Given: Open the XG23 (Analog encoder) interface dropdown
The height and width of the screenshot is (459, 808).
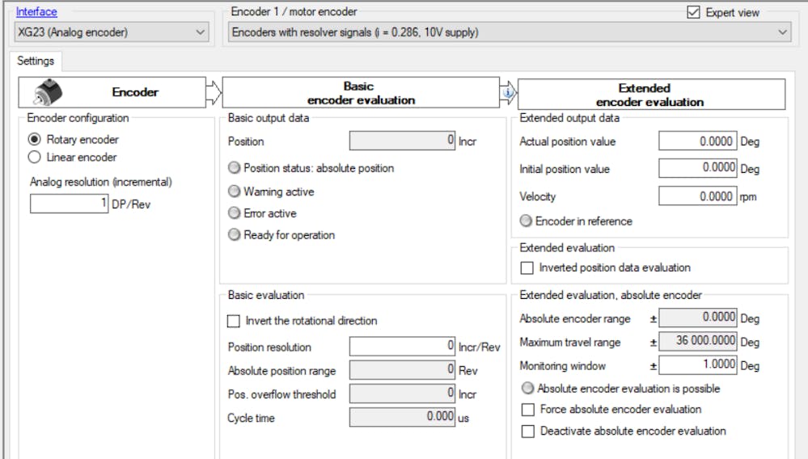Looking at the screenshot, I should tap(112, 32).
